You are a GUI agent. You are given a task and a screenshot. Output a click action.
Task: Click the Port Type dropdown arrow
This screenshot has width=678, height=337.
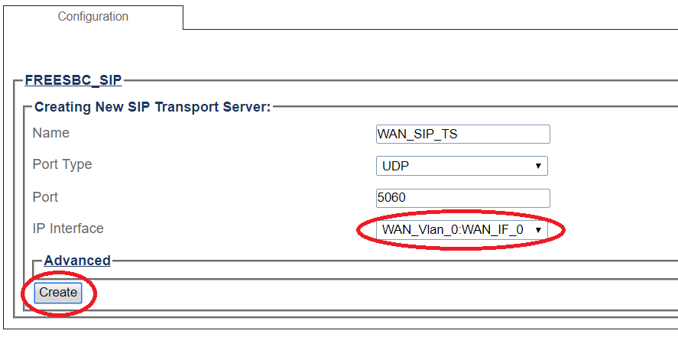click(538, 166)
